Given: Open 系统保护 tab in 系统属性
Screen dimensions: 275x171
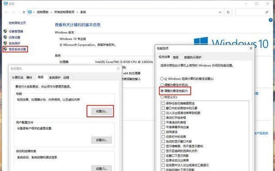Looking at the screenshot, I should coord(55,77).
